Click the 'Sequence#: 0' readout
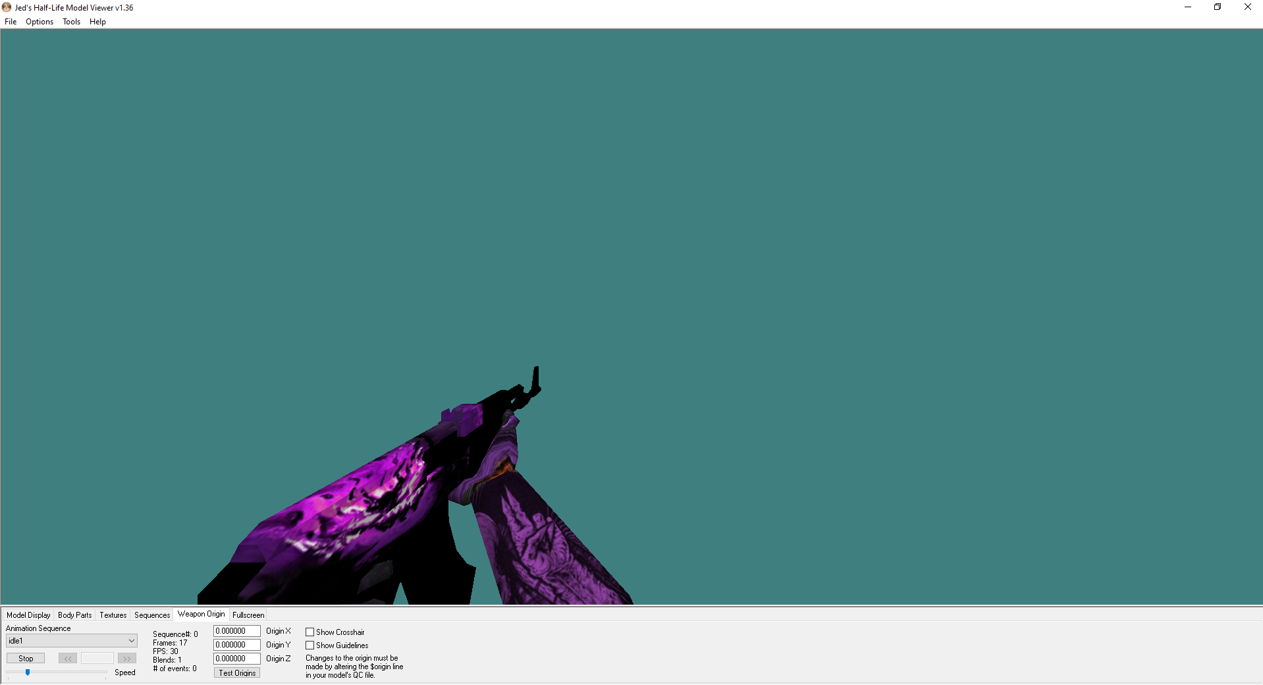This screenshot has width=1263, height=685. (x=175, y=634)
